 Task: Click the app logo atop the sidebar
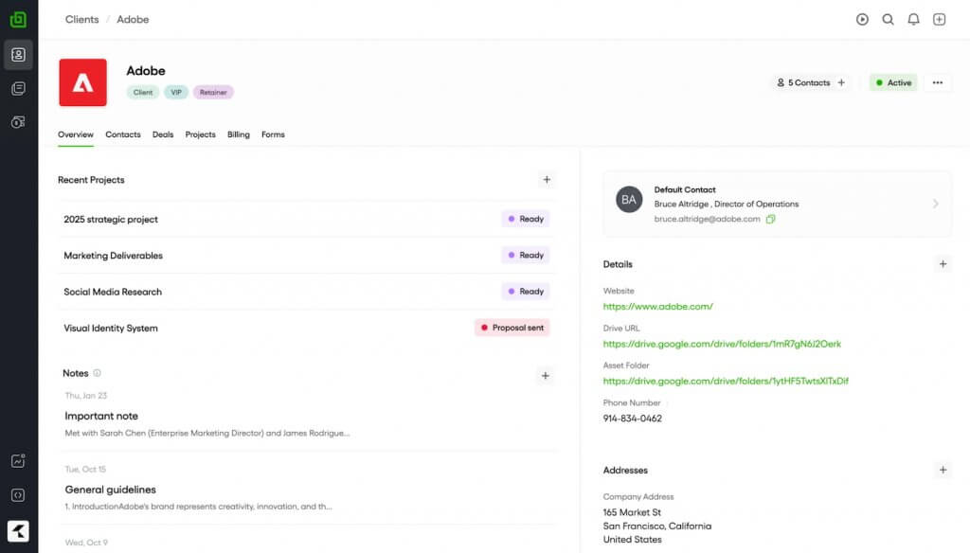tap(18, 18)
